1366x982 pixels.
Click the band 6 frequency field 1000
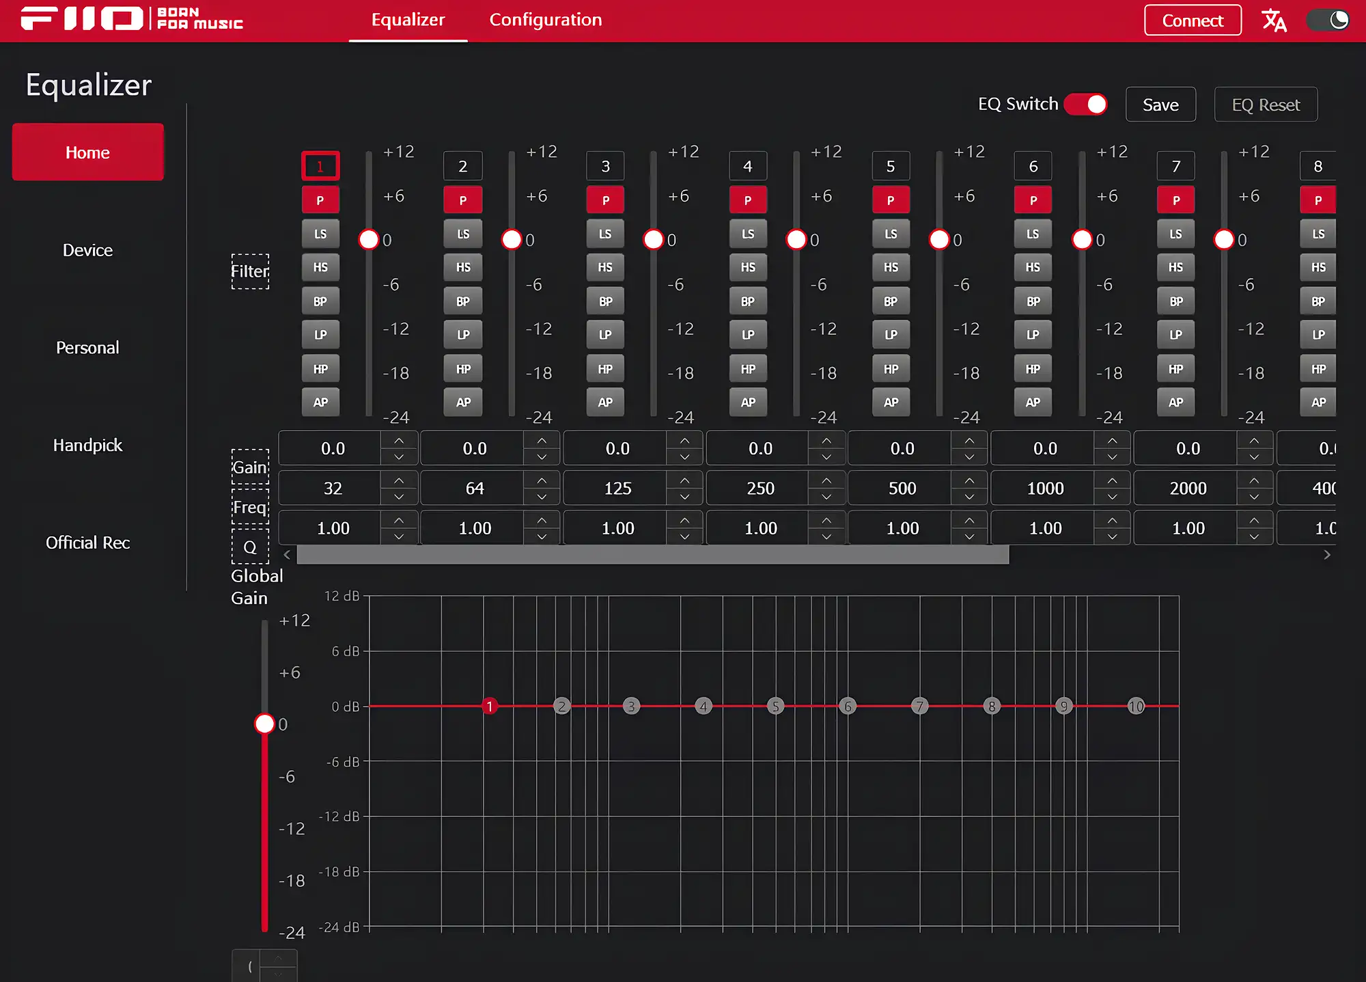click(1043, 488)
